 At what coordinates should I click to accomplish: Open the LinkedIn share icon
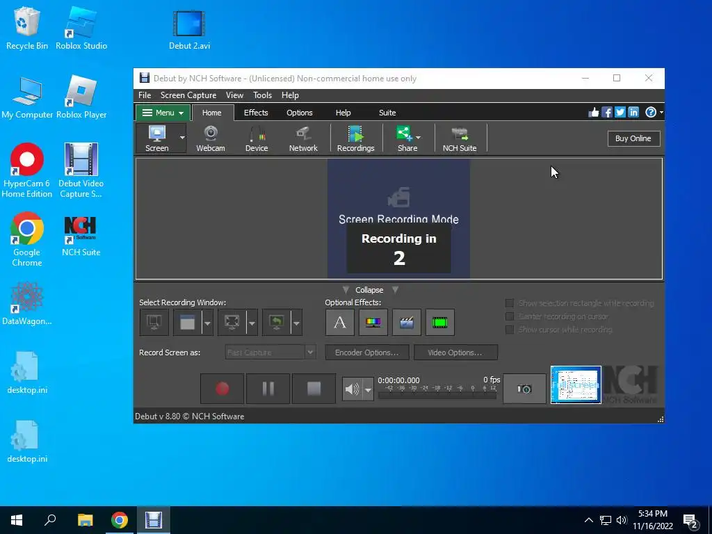(633, 112)
